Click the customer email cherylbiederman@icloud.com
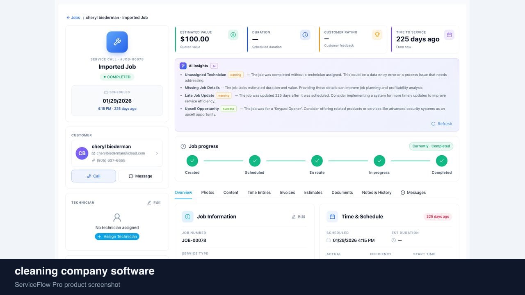525x295 pixels. coord(121,153)
